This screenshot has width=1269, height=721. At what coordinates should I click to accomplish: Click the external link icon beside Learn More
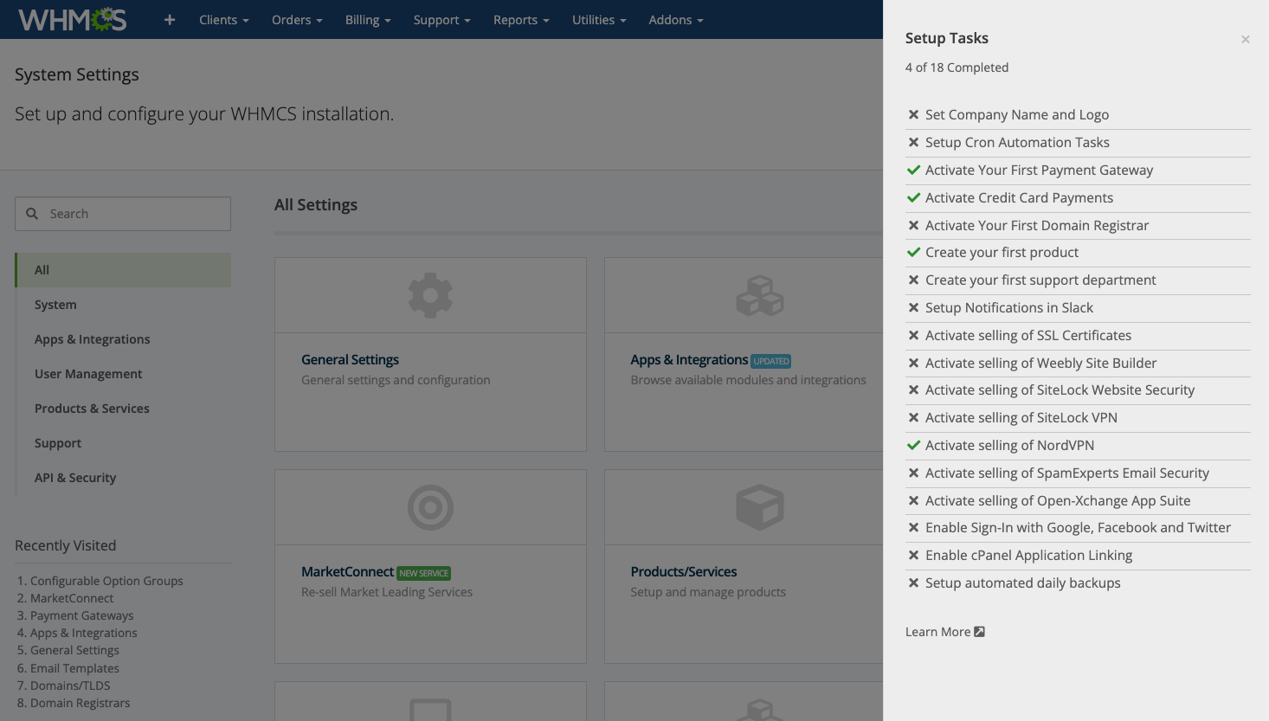point(979,631)
